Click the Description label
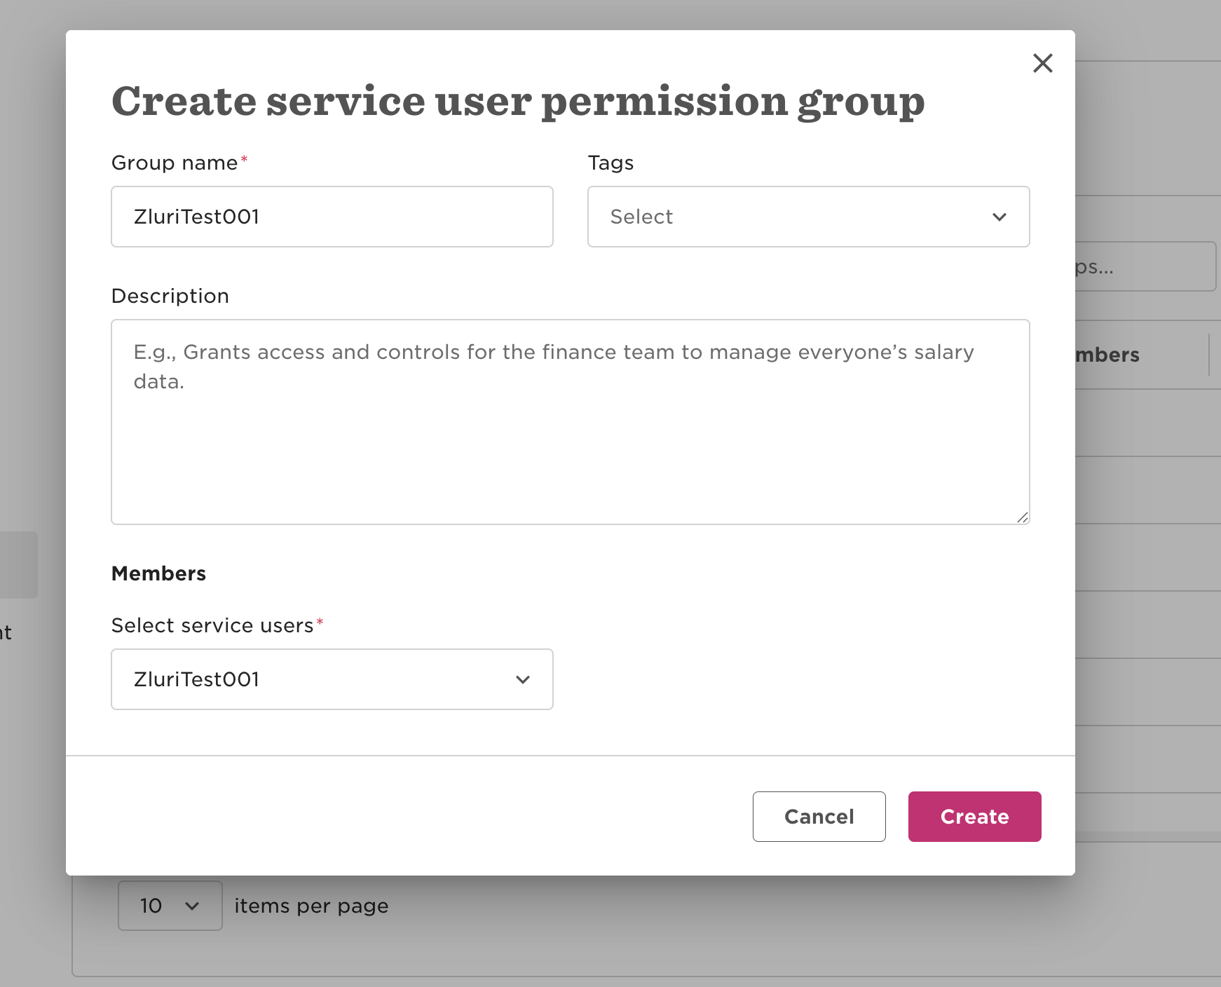 coord(170,296)
